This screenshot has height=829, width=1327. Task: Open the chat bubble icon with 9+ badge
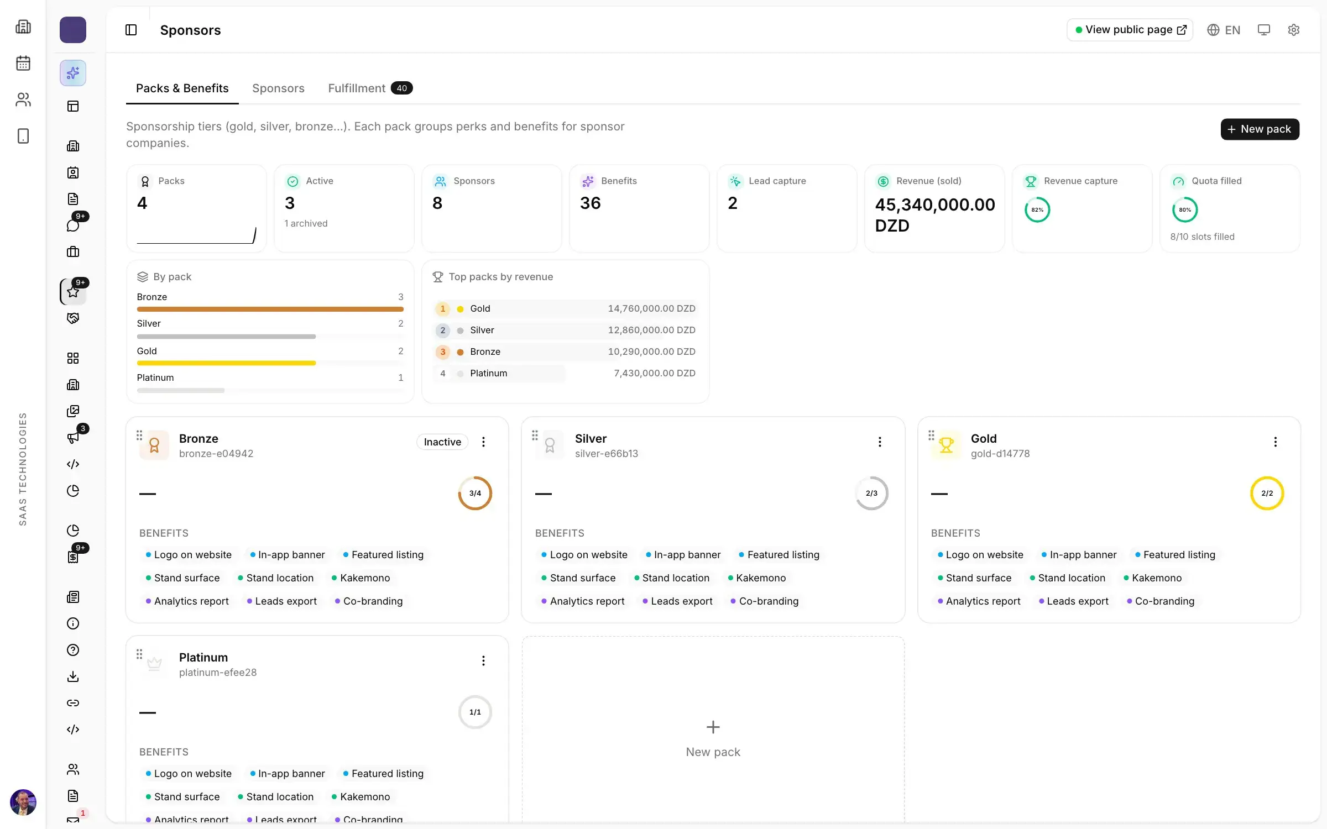[73, 225]
